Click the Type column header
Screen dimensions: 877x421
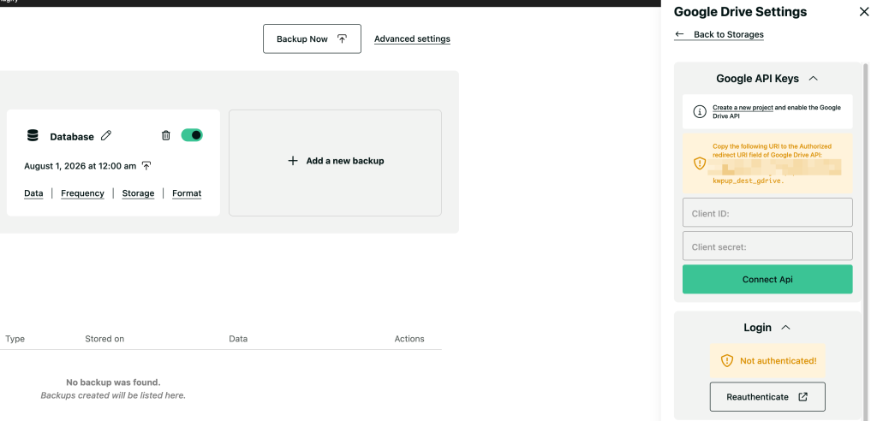click(x=15, y=339)
